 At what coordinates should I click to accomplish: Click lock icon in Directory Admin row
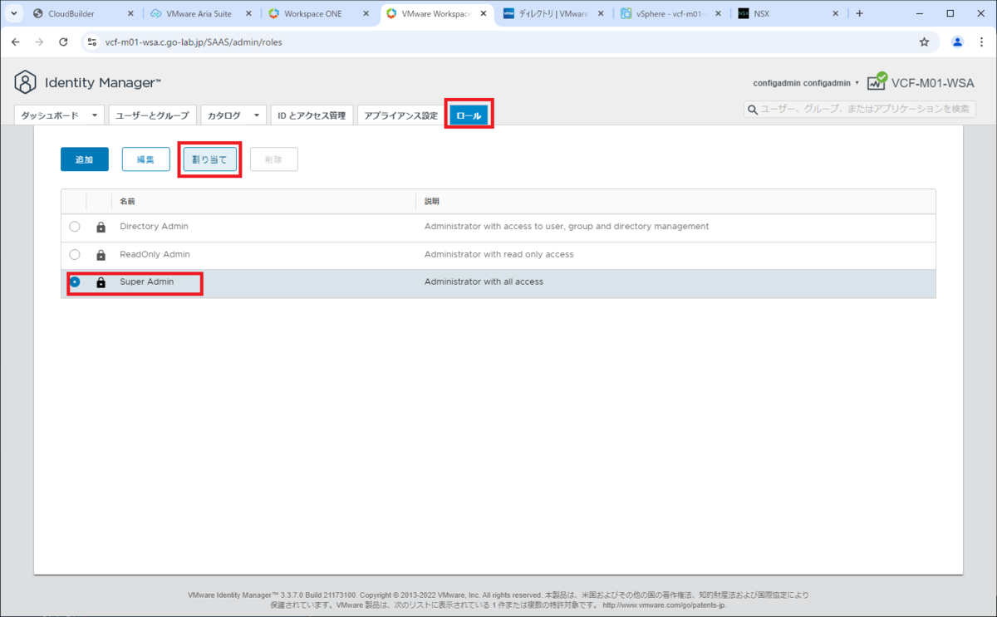tap(101, 227)
